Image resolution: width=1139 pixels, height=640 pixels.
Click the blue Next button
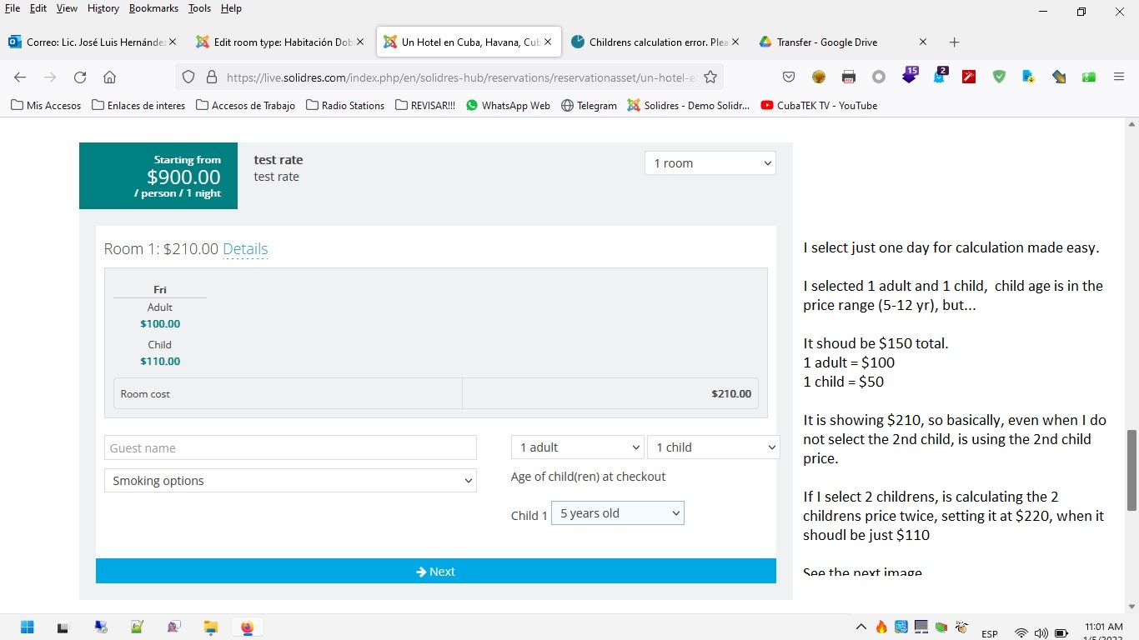coord(435,572)
